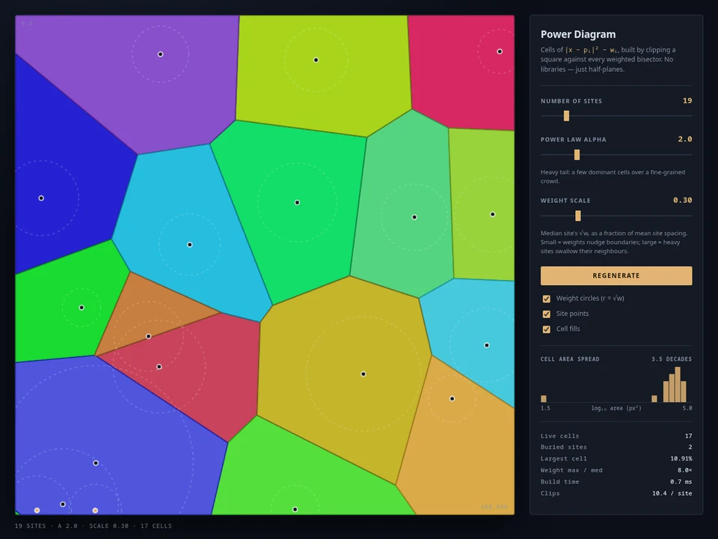Click the site point in the cyan-blue cell
Viewport: 718px width, 539px height.
point(189,245)
